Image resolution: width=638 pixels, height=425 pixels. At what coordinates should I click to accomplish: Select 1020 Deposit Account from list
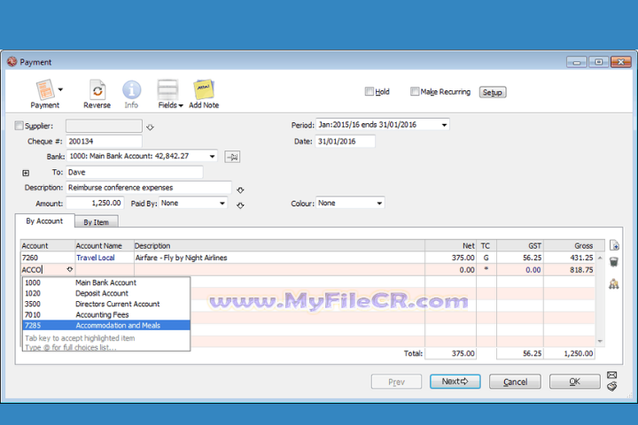(106, 293)
